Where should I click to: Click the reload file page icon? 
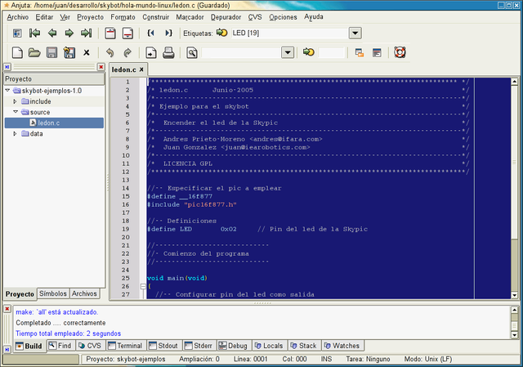[x=151, y=52]
